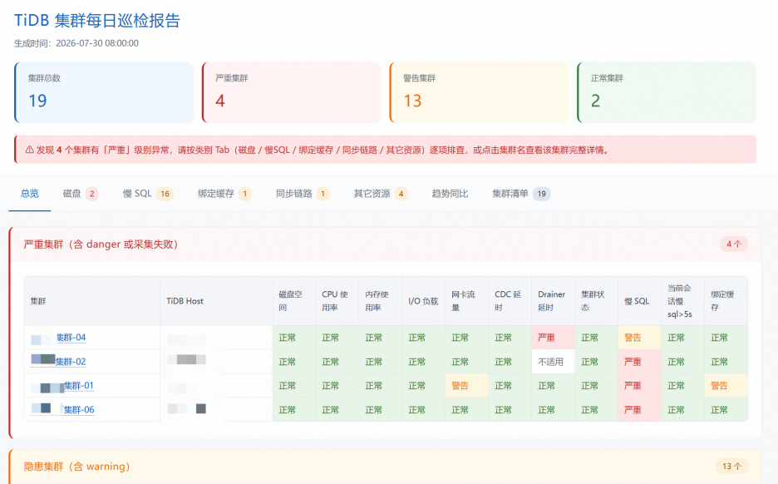Click the 隐患集群（含 warning）section header
The image size is (778, 484).
click(385, 467)
